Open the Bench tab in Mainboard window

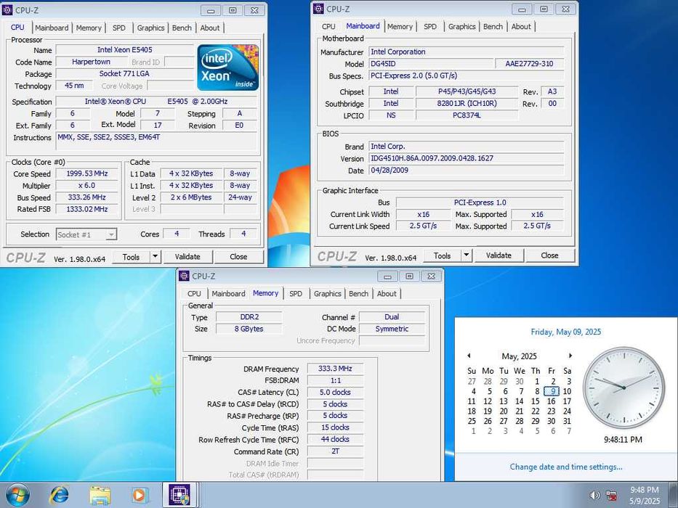click(x=493, y=27)
